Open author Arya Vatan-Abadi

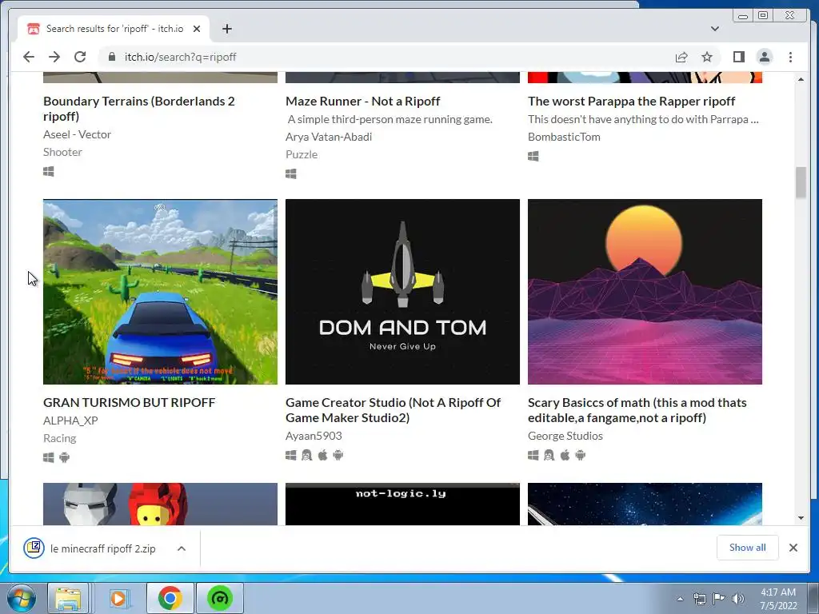[x=329, y=137]
